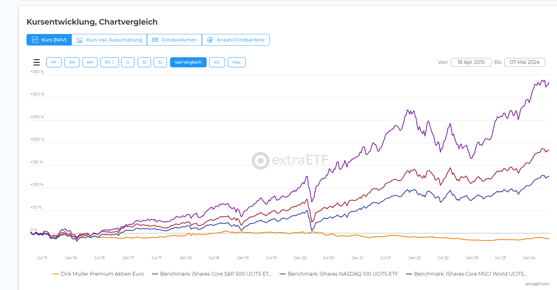Viewport: 557px width, 290px height.
Task: Open the chart hamburger menu icon
Action: [37, 62]
